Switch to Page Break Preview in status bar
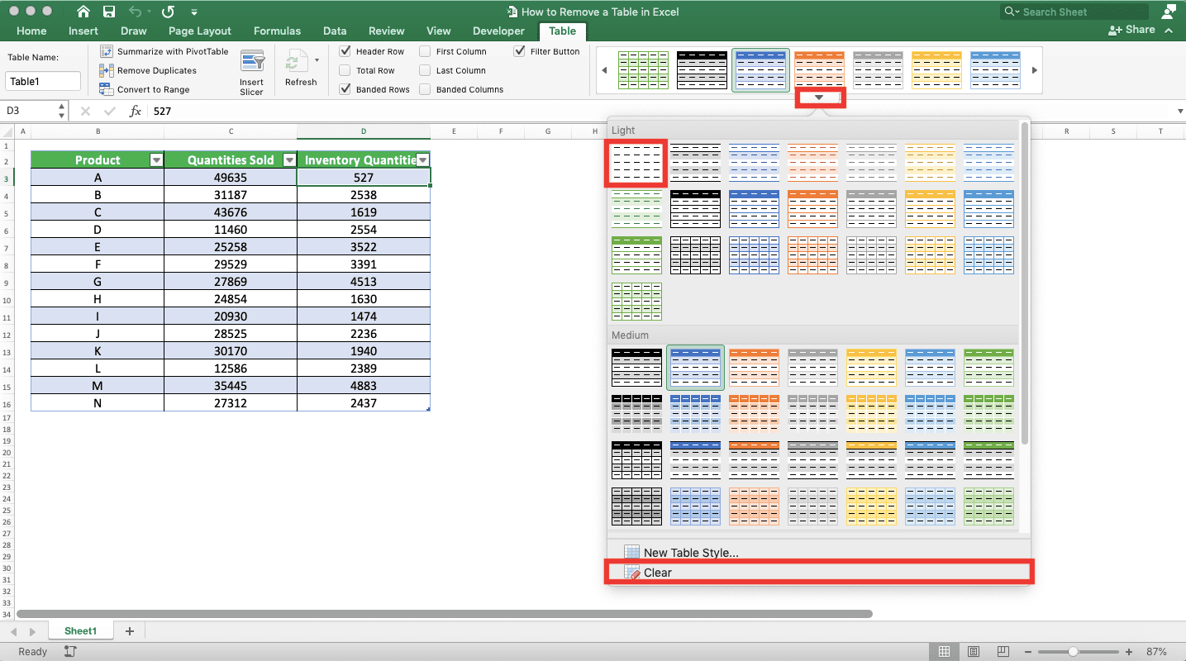The width and height of the screenshot is (1186, 661). [1003, 652]
